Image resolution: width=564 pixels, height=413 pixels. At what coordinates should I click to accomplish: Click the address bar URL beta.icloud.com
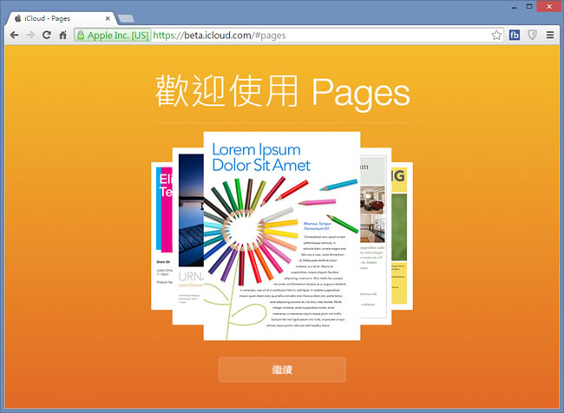coord(218,36)
